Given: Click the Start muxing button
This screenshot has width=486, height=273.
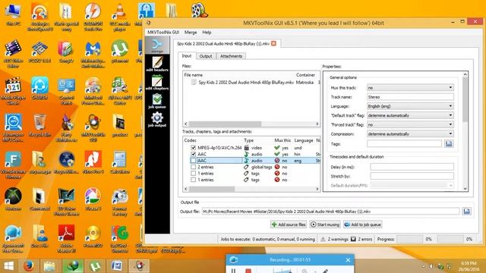Looking at the screenshot, I should 325,224.
